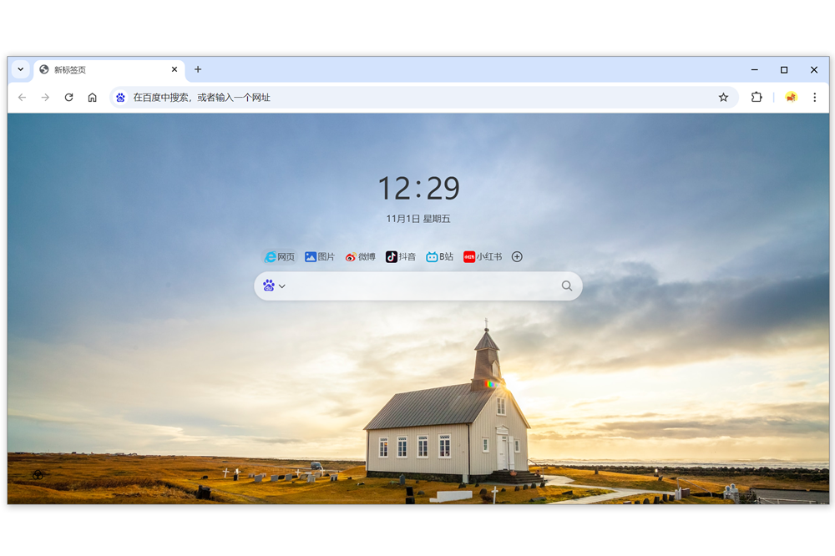The image size is (835, 556).
Task: Open Chrome's three-dot menu
Action: pos(815,98)
